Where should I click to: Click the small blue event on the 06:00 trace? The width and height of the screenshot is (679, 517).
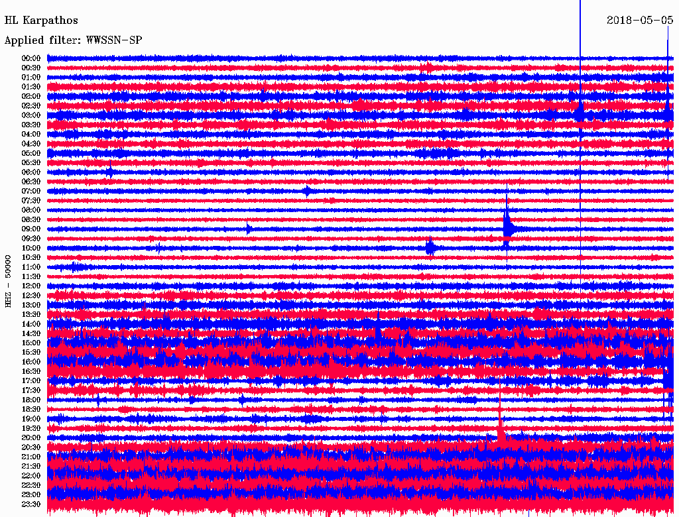coord(110,170)
